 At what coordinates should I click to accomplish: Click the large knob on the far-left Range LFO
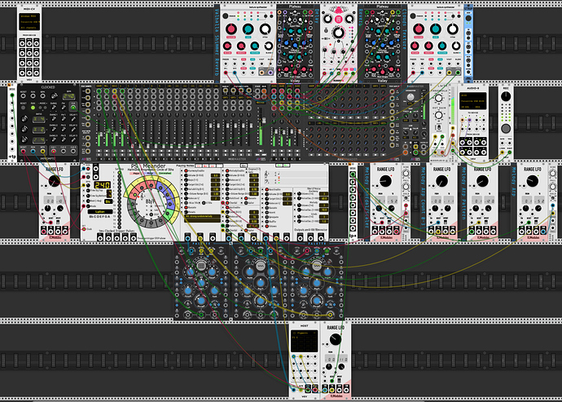(55, 181)
